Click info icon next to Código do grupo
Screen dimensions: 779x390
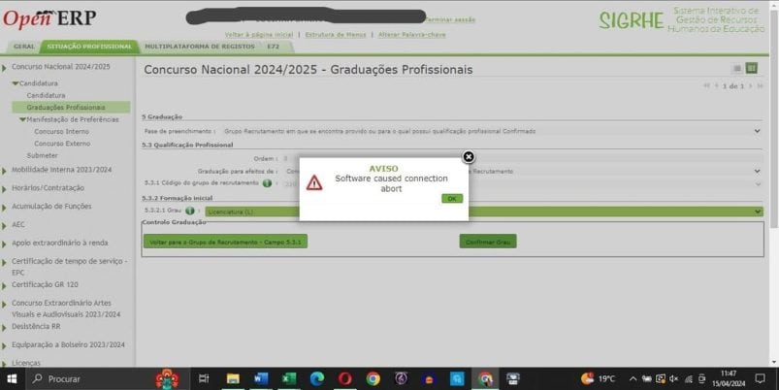point(267,182)
